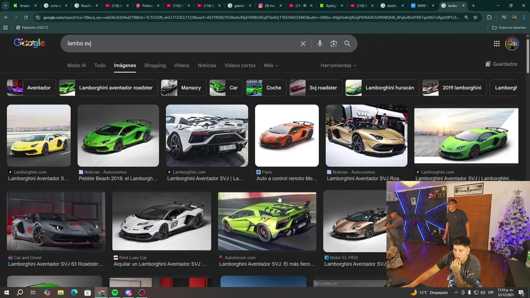This screenshot has height=298, width=530.
Task: Filter by the Coche chip
Action: click(266, 88)
